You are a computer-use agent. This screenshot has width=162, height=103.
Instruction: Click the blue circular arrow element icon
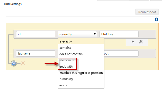14,63
